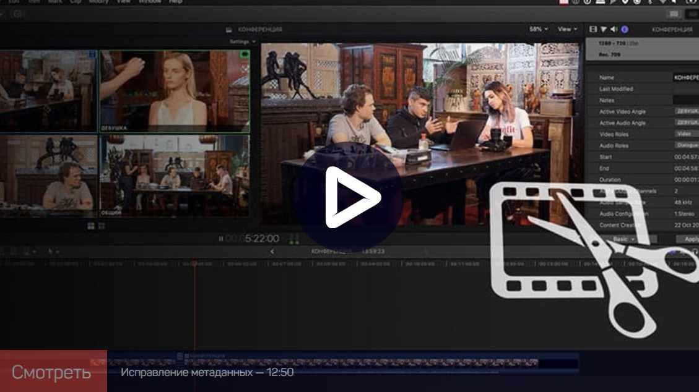Open the Basic metadata view dropdown

pos(623,239)
